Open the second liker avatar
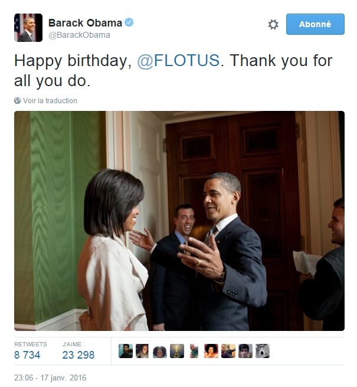The height and width of the screenshot is (387, 357). [x=143, y=351]
